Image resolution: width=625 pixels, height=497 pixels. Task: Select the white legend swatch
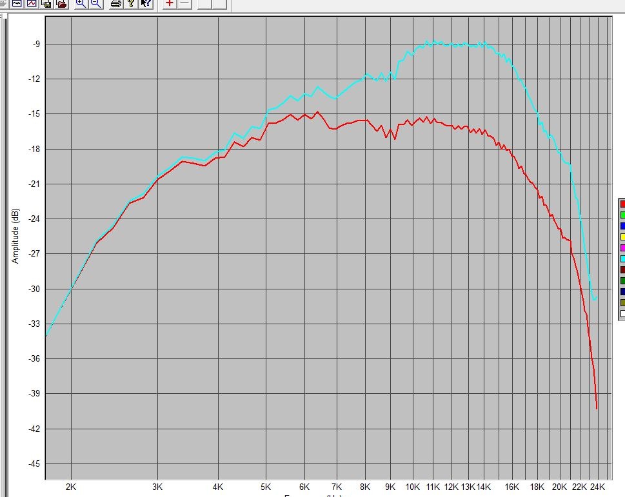pos(622,313)
